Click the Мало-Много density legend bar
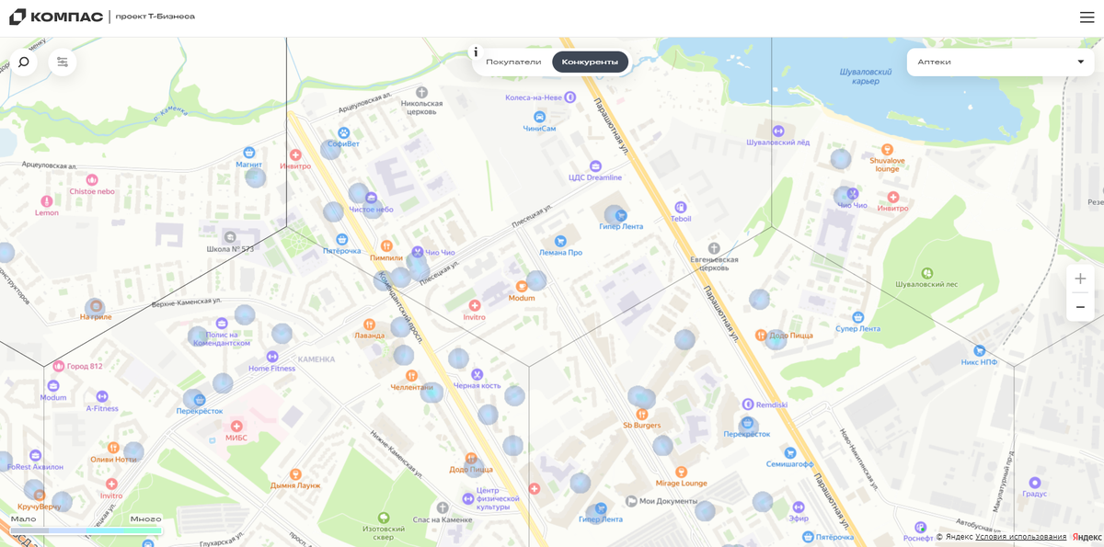Image resolution: width=1104 pixels, height=547 pixels. 86,530
